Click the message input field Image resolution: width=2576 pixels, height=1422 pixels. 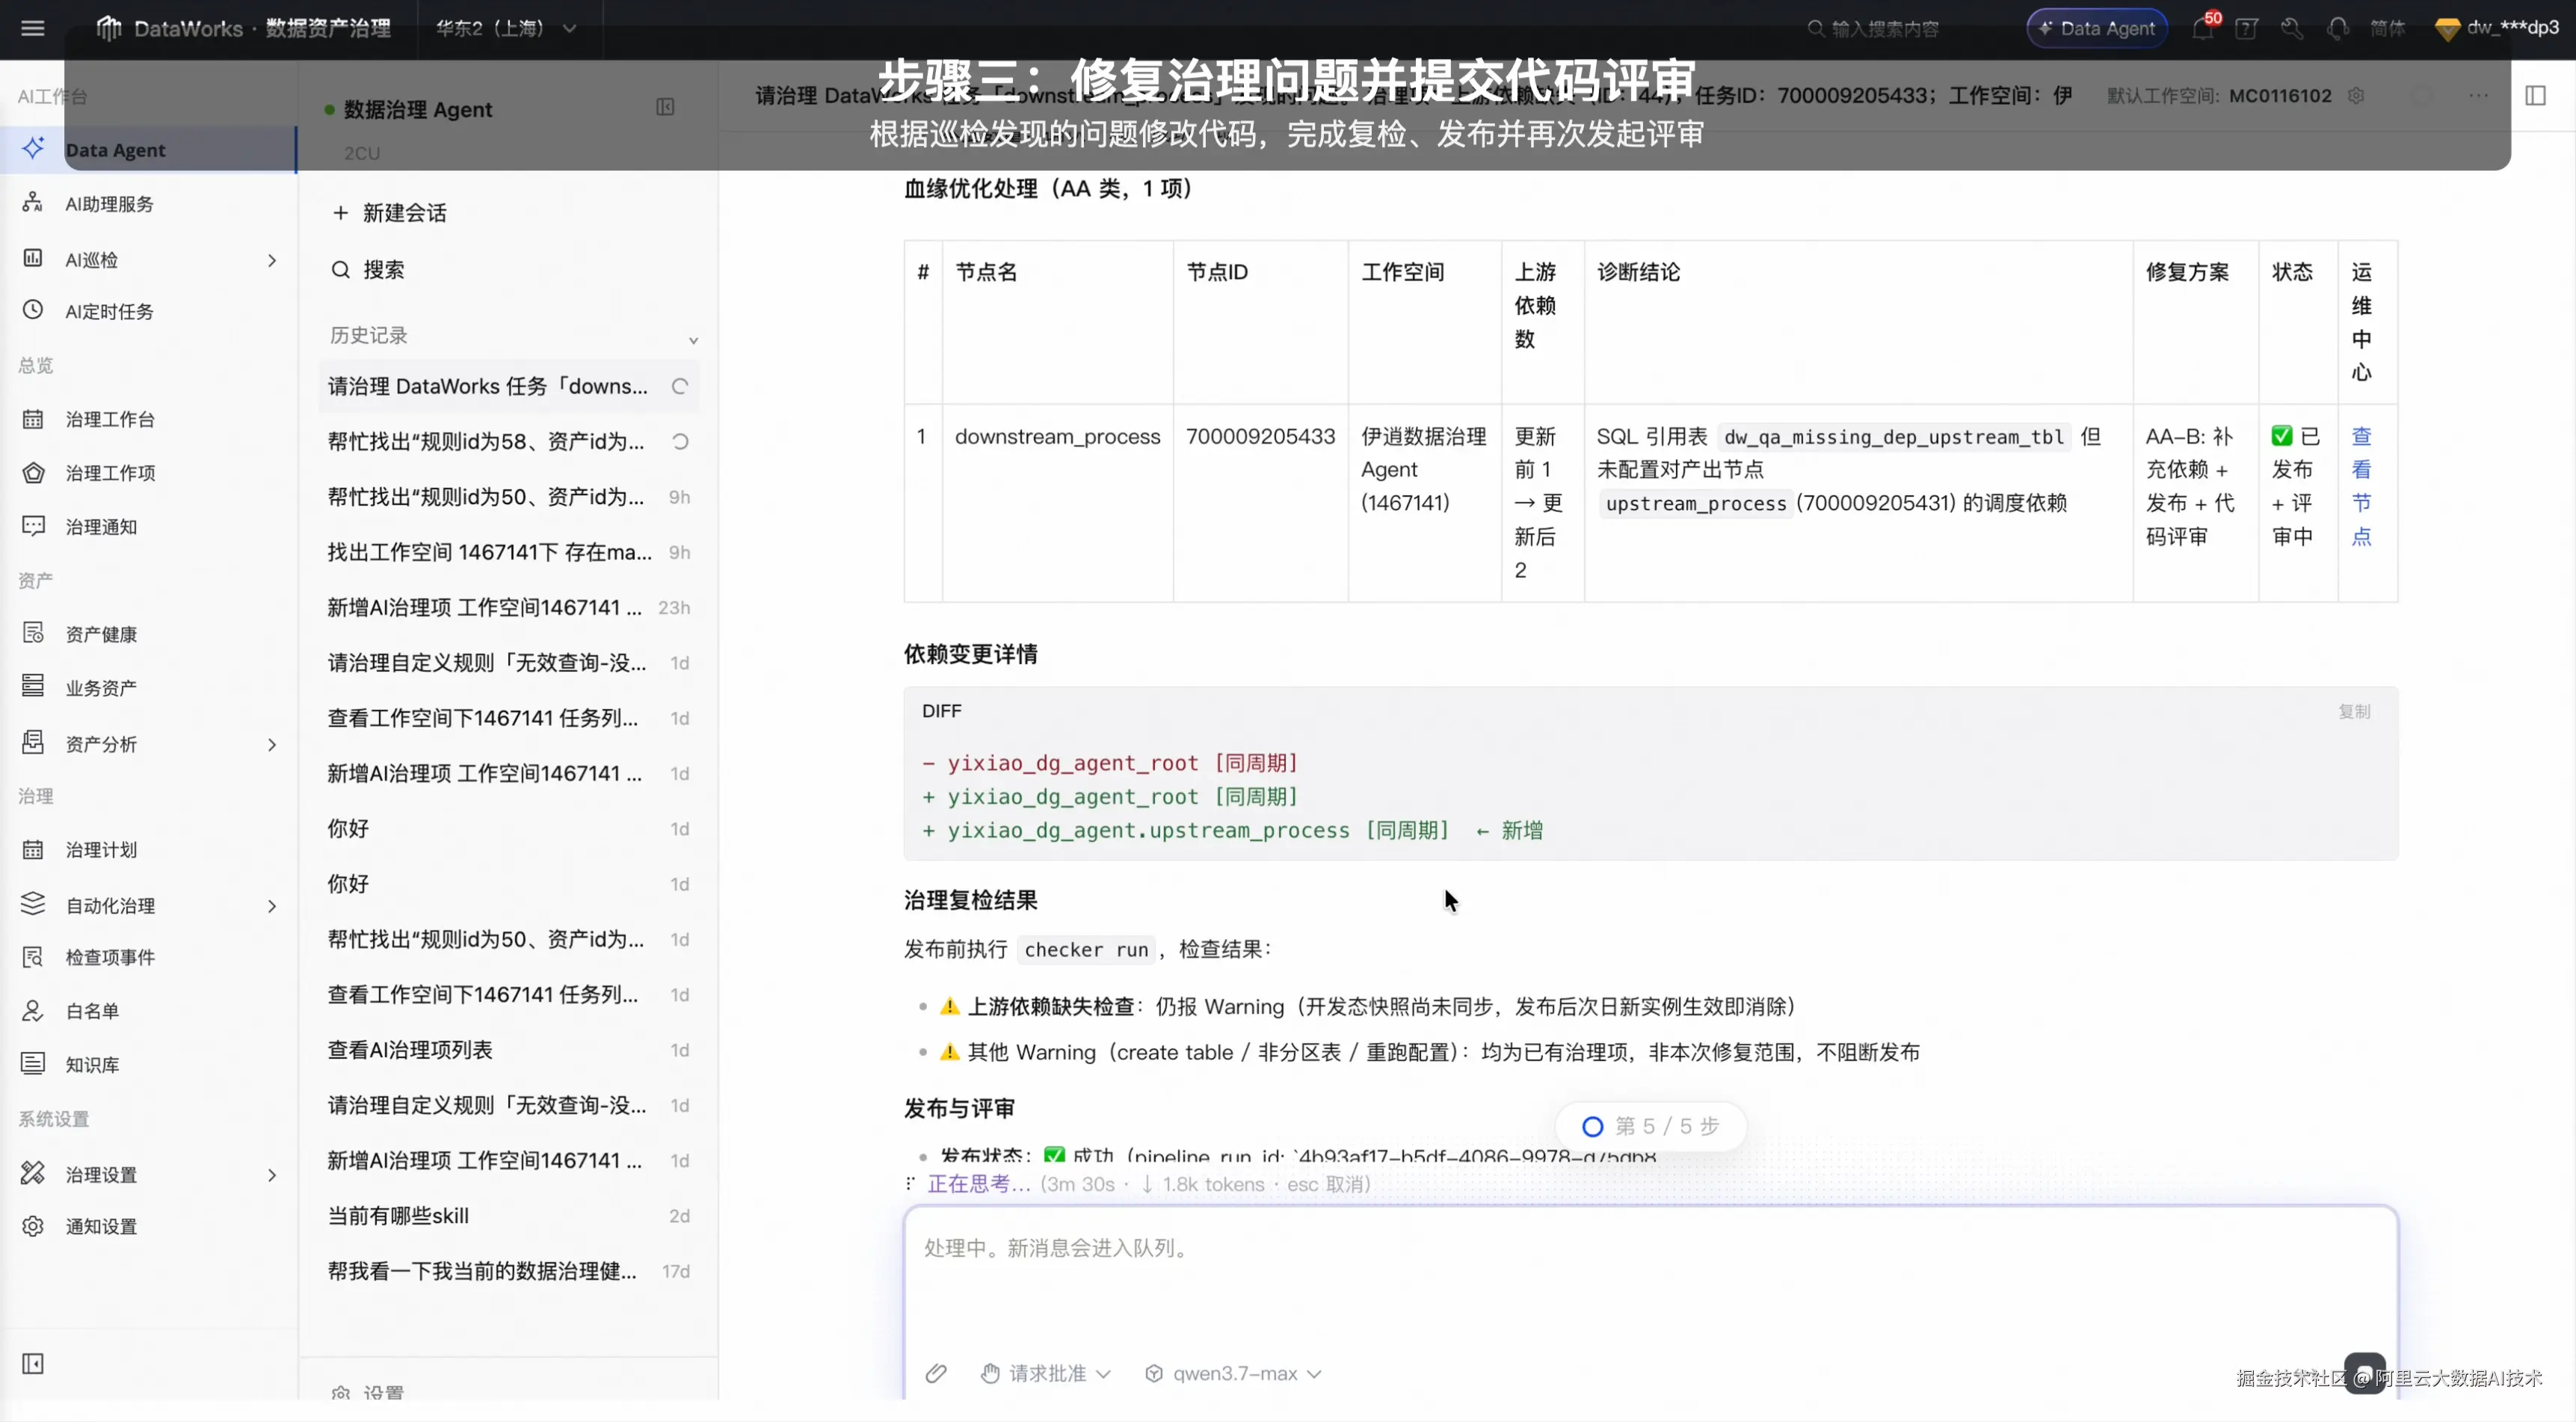(1650, 1278)
